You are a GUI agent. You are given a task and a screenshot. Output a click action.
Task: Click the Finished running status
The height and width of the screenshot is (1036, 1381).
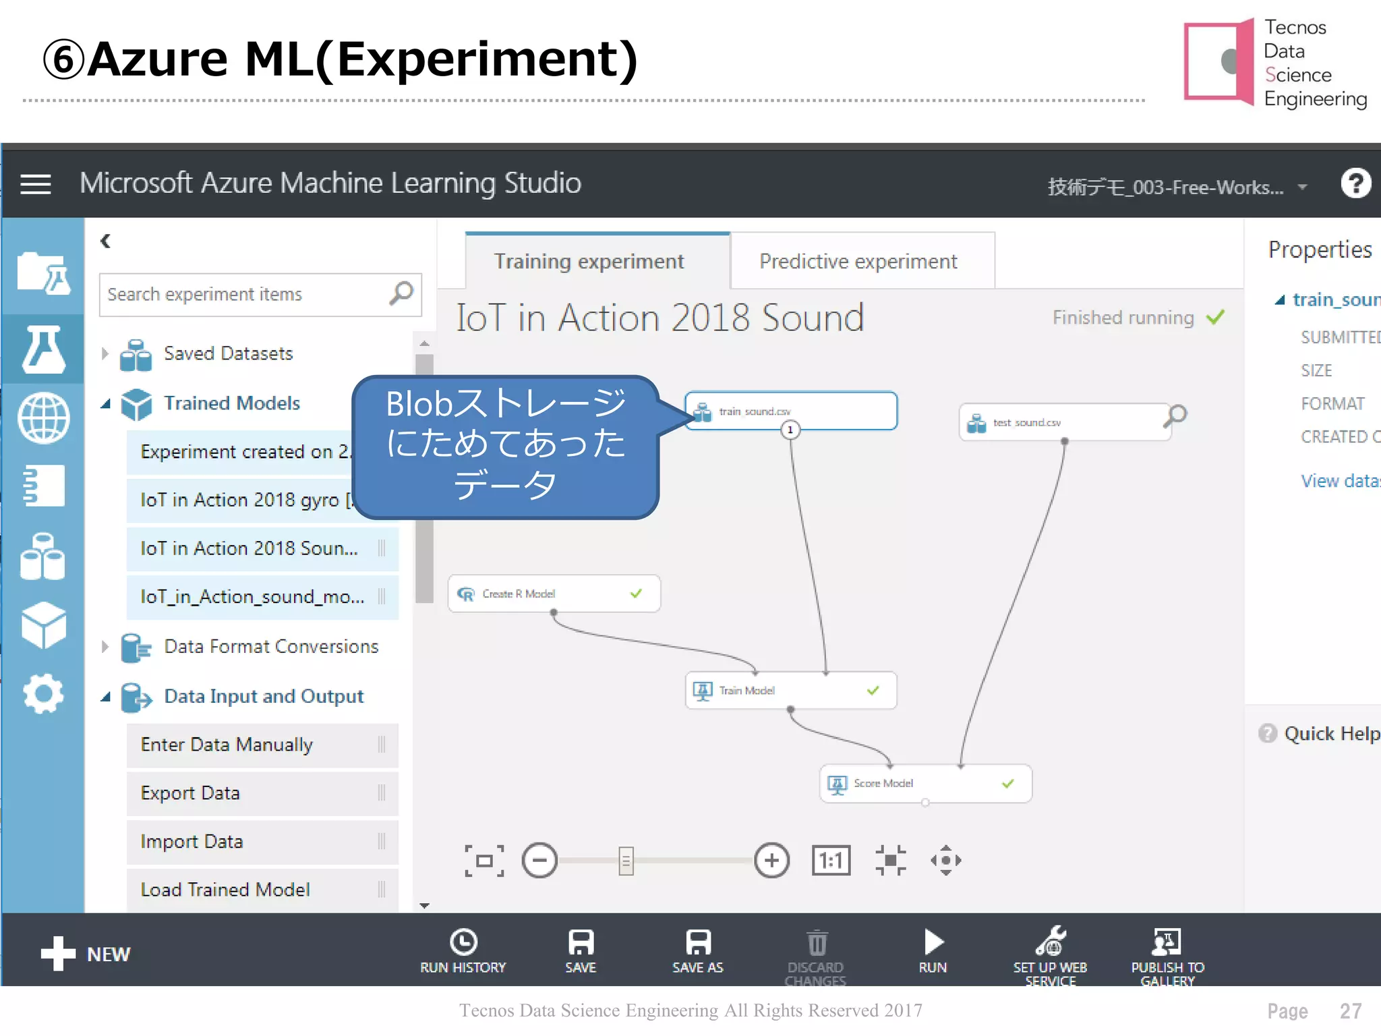pyautogui.click(x=1138, y=318)
